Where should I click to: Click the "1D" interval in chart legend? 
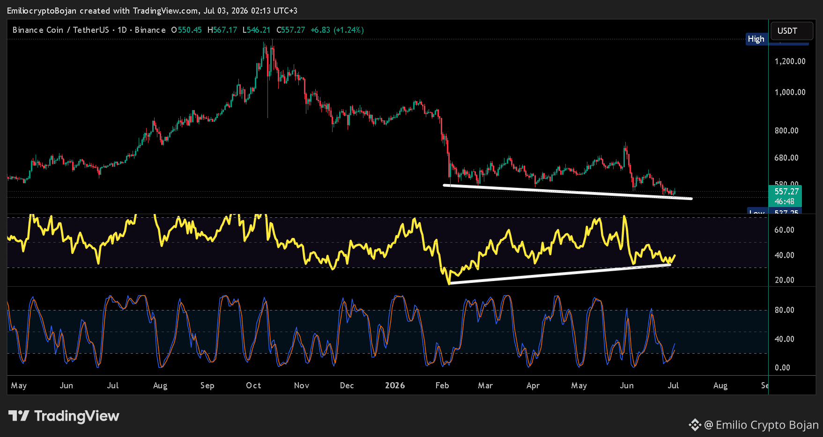click(122, 30)
